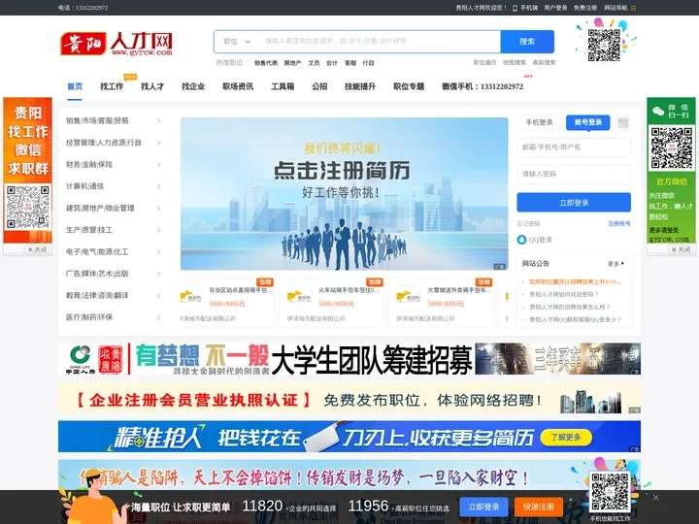Open 大学生团队筹建招募 banner ad

[x=349, y=359]
